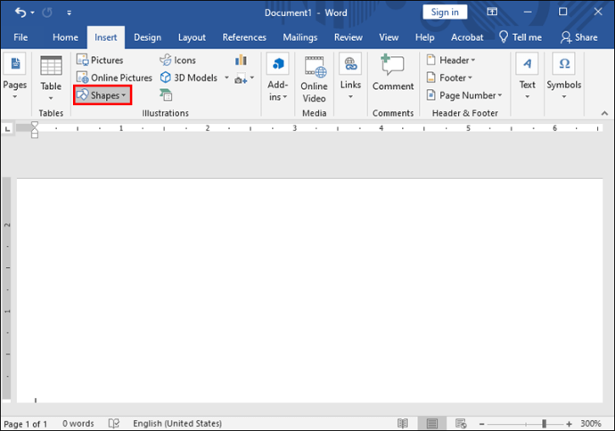615x431 pixels.
Task: Insert a new Comment
Action: coord(393,73)
